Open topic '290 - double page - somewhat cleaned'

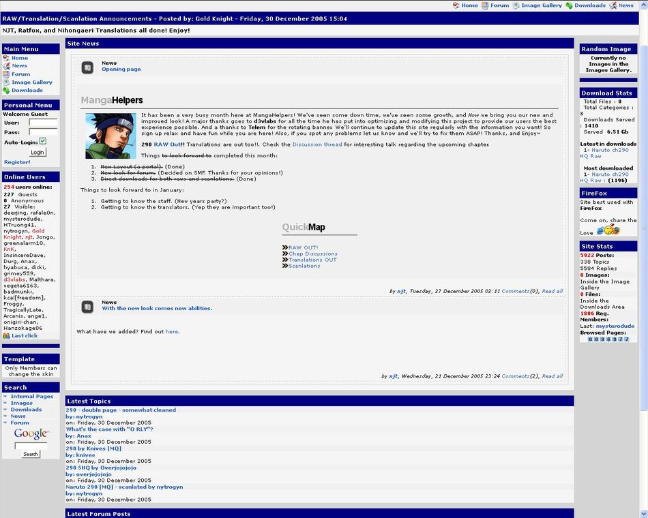tap(121, 410)
